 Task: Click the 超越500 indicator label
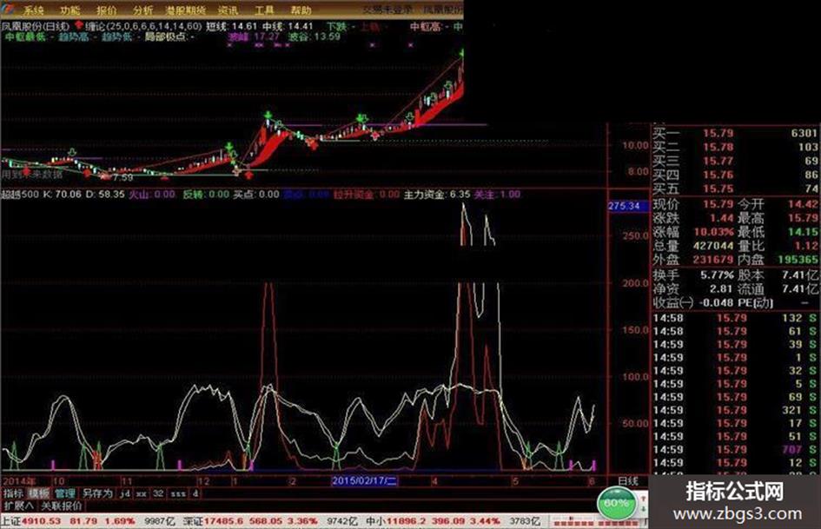pos(20,195)
